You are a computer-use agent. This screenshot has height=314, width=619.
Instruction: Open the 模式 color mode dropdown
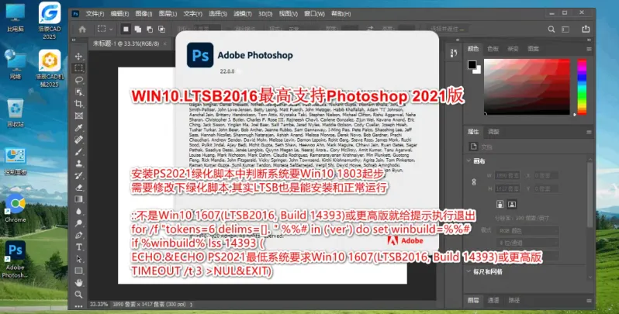coord(527,231)
